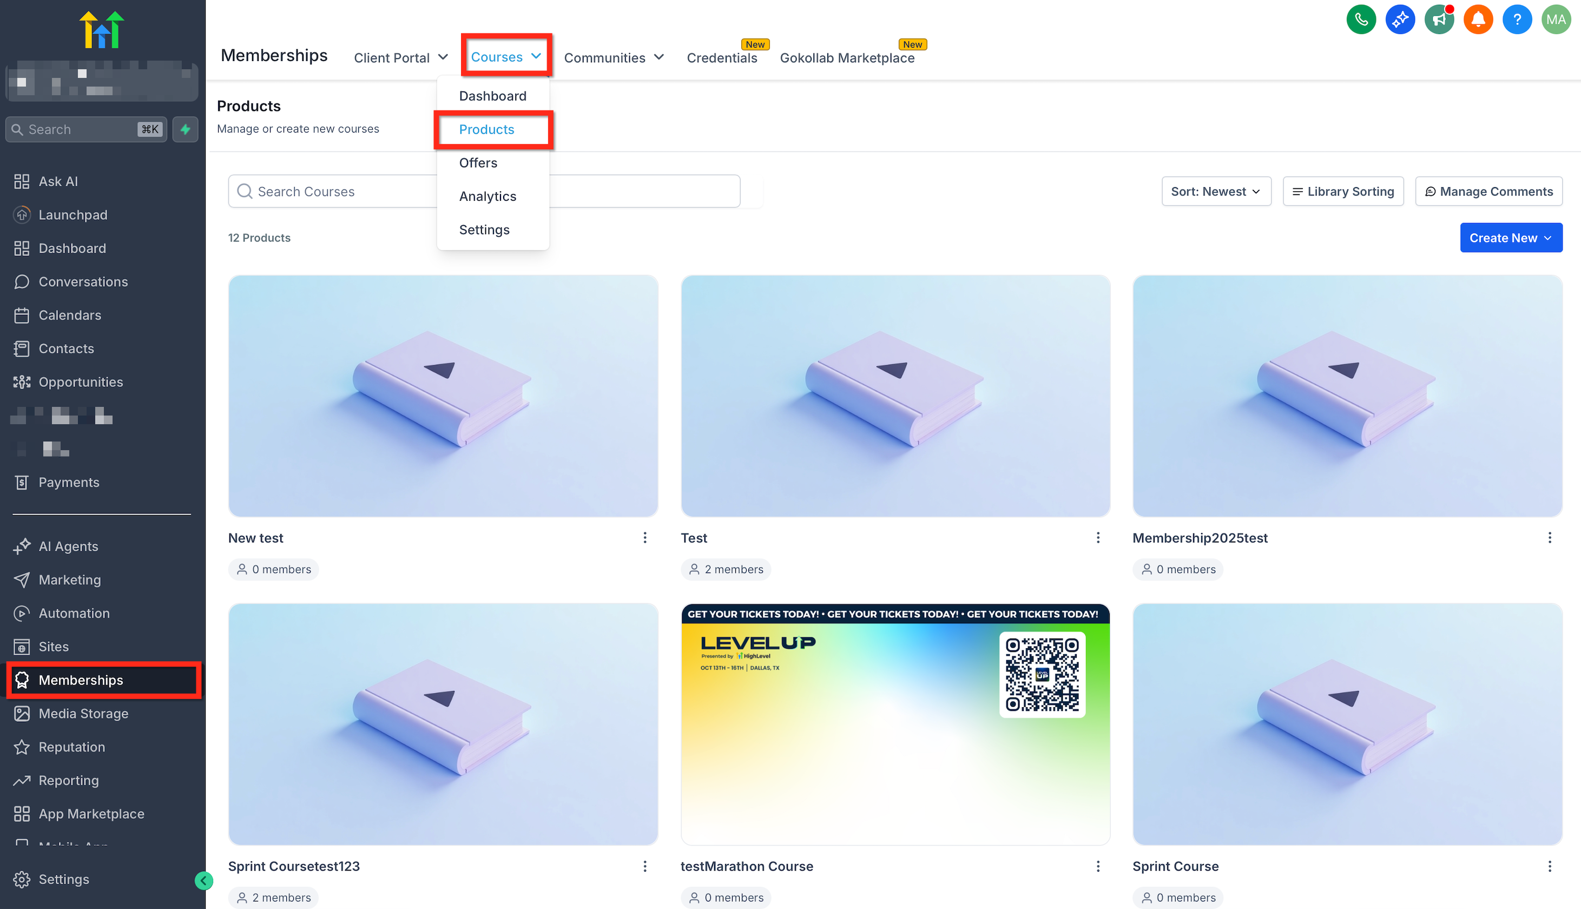Click the green phone dialer icon
1581x909 pixels.
1361,19
